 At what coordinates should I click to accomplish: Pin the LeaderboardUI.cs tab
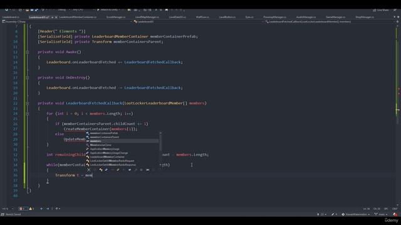(52, 17)
